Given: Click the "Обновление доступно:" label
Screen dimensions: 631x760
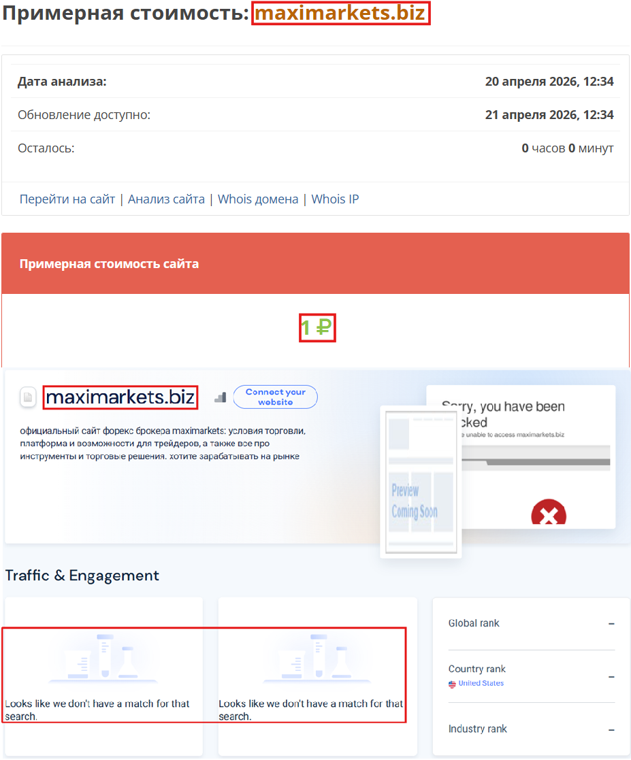Looking at the screenshot, I should [84, 115].
